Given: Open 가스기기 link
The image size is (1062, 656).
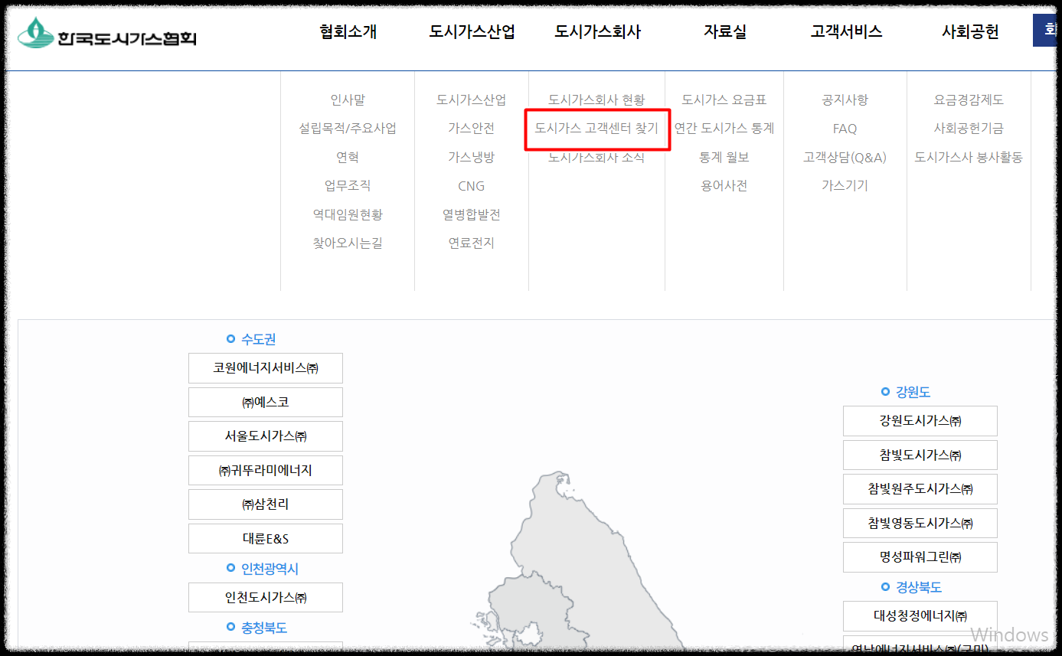Looking at the screenshot, I should [x=845, y=185].
